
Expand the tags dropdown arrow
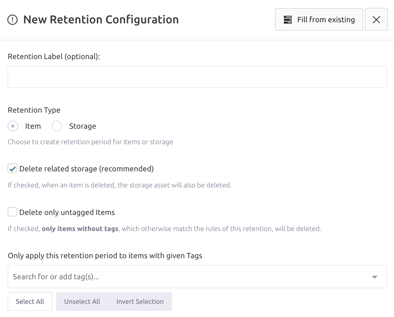(x=374, y=277)
